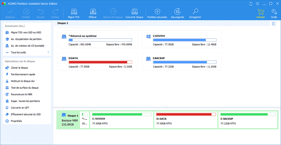The image size is (281, 145).
Task: Select Disque 1 Basique MBR block
Action: (68, 120)
